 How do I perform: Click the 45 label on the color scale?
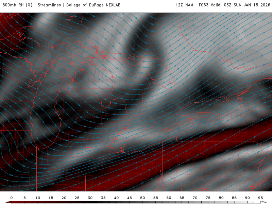130,198
